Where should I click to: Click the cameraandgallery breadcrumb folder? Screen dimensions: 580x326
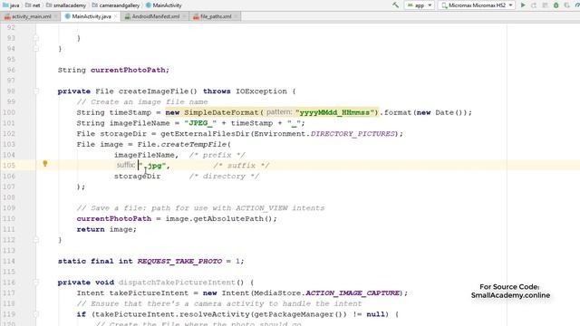coord(116,5)
